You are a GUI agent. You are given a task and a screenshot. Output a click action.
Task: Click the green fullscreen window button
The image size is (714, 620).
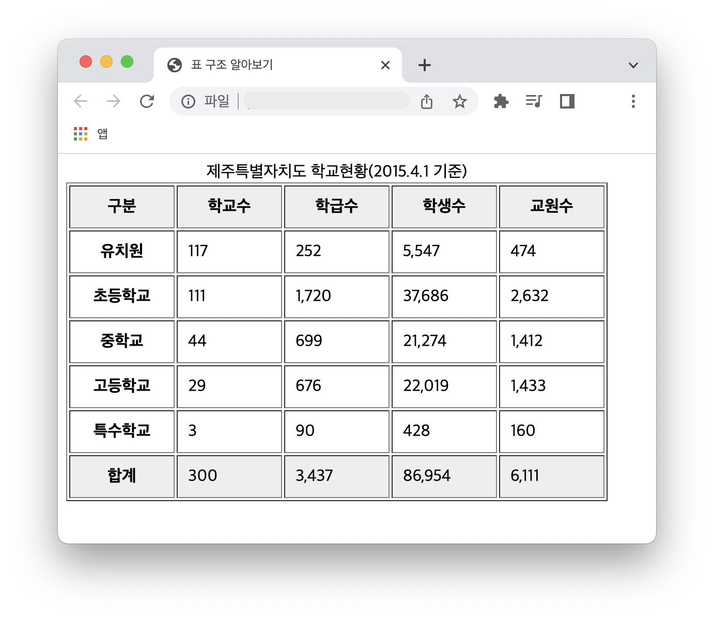tap(127, 61)
